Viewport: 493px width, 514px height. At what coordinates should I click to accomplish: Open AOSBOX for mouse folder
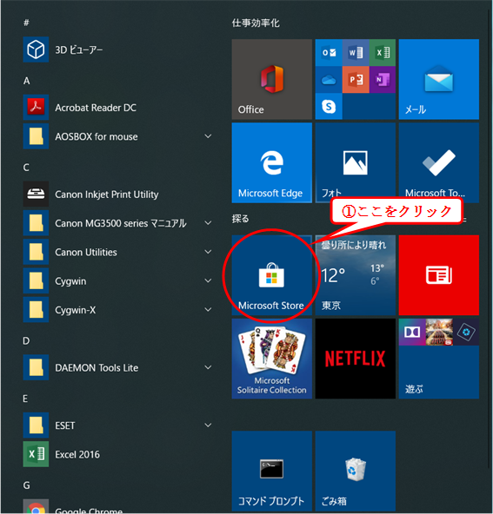(118, 136)
